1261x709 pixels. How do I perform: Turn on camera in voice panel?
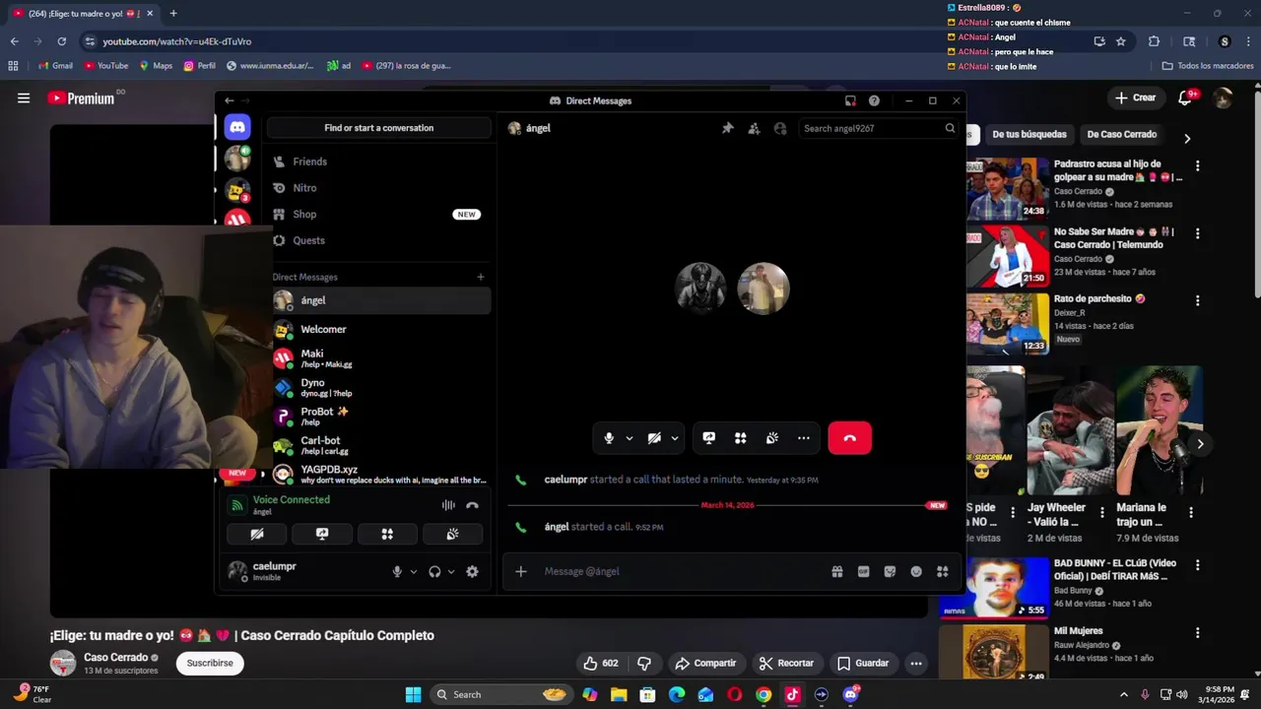click(x=257, y=534)
